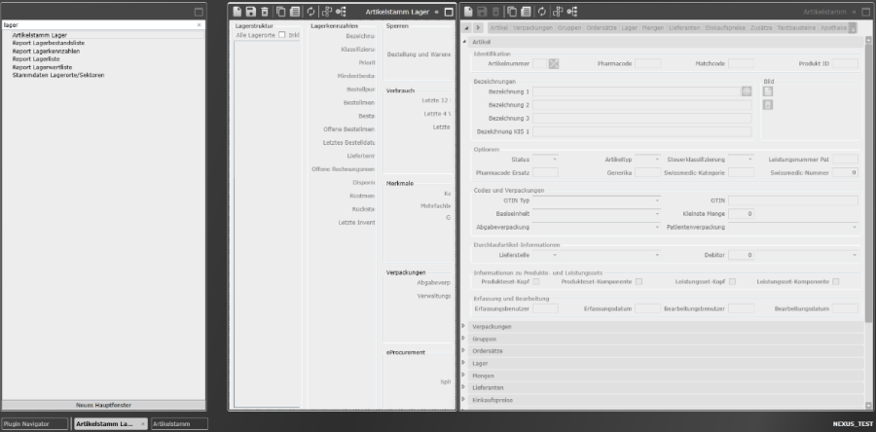Switch to the Apotheke tab
The image size is (876, 432).
coord(833,28)
